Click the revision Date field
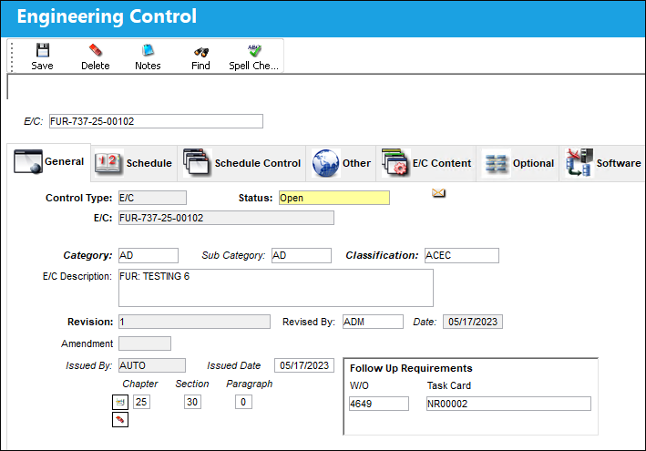This screenshot has height=451, width=646. (x=473, y=322)
